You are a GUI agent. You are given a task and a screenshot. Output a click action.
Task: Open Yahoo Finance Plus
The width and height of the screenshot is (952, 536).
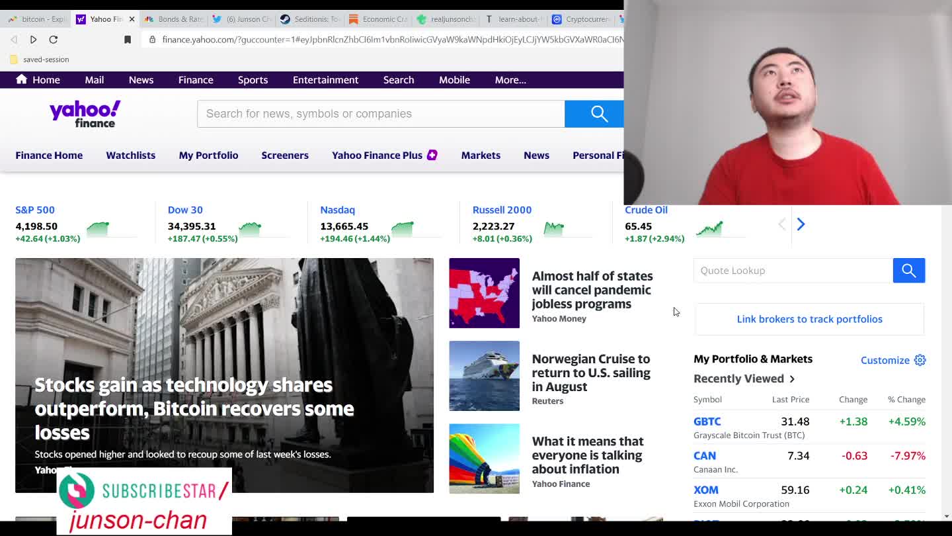[377, 156]
